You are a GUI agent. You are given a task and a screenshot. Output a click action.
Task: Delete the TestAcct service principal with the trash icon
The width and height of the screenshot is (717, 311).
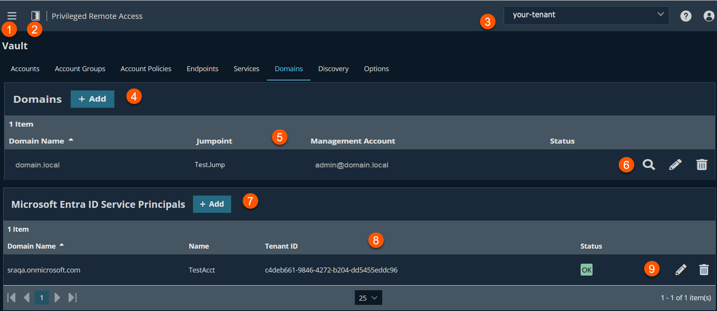(704, 270)
